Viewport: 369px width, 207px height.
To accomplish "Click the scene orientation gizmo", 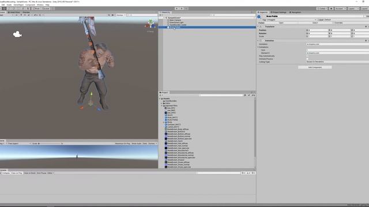I will coord(150,24).
